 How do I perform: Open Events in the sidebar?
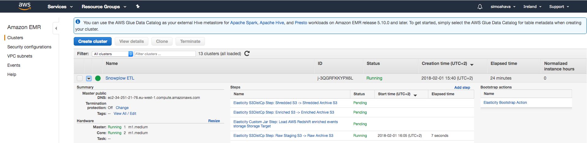pyautogui.click(x=14, y=65)
